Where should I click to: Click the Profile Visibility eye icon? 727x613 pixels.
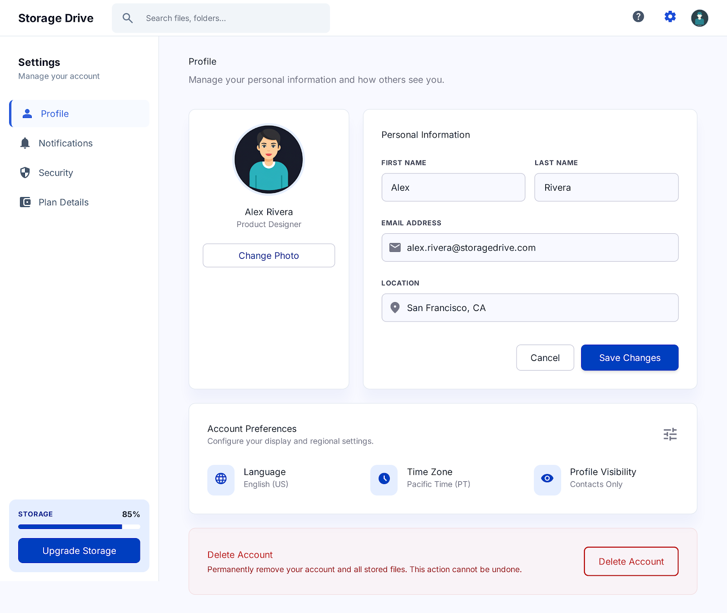point(548,479)
